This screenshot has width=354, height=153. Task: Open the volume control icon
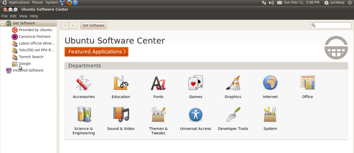[x=271, y=3]
